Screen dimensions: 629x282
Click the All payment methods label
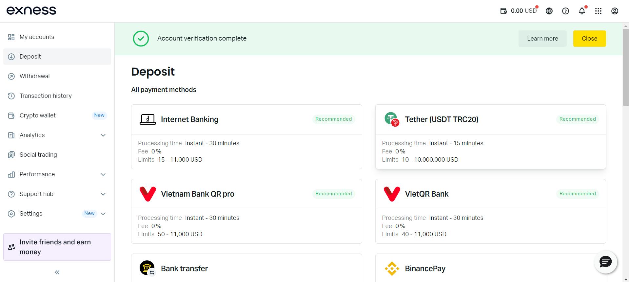click(164, 90)
